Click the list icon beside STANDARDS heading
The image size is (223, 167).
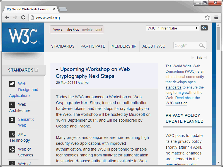[37, 70]
